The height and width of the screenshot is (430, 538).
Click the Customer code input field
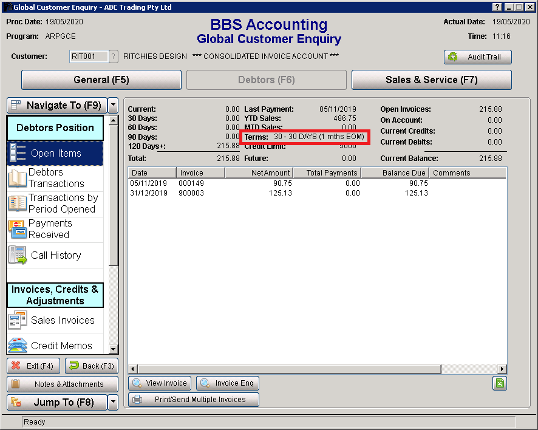click(89, 56)
